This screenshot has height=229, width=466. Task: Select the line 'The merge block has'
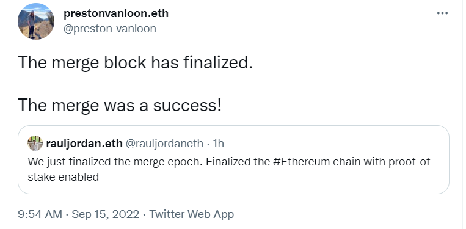(x=98, y=63)
